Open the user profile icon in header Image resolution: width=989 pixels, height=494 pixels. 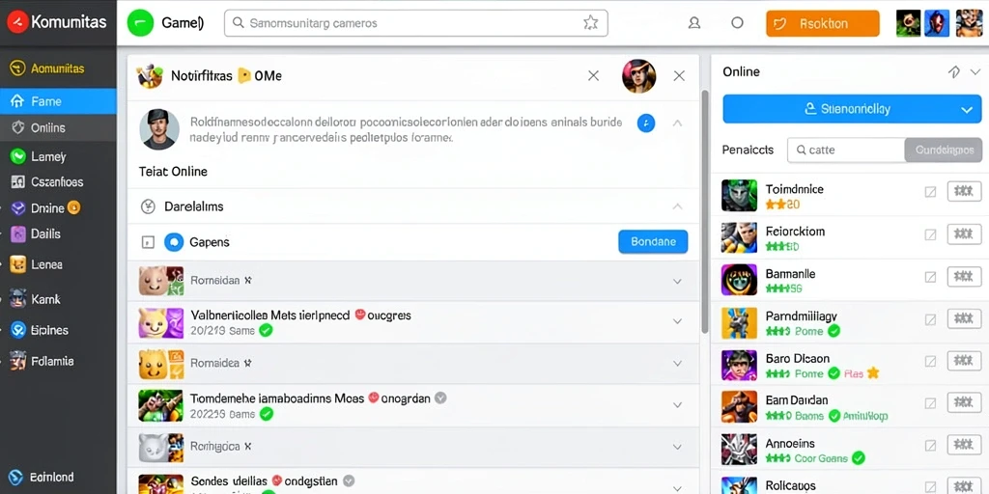tap(694, 23)
